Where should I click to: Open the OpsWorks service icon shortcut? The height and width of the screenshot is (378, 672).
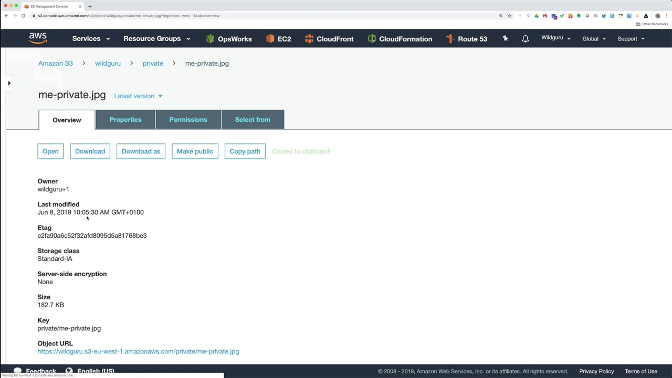pyautogui.click(x=210, y=39)
